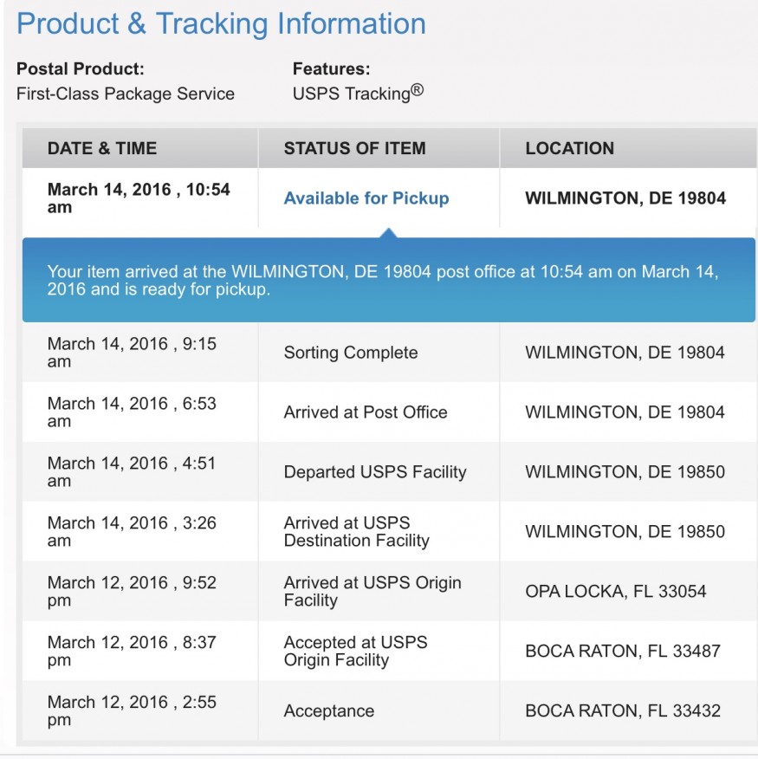Select the DATE & TIME column header

click(102, 148)
